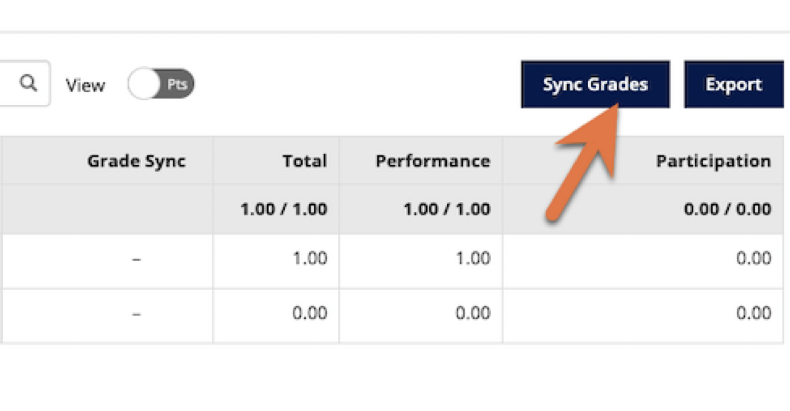Click the Total summary cell 1.00 / 1.00
Screen dimensions: 790x411
283,209
